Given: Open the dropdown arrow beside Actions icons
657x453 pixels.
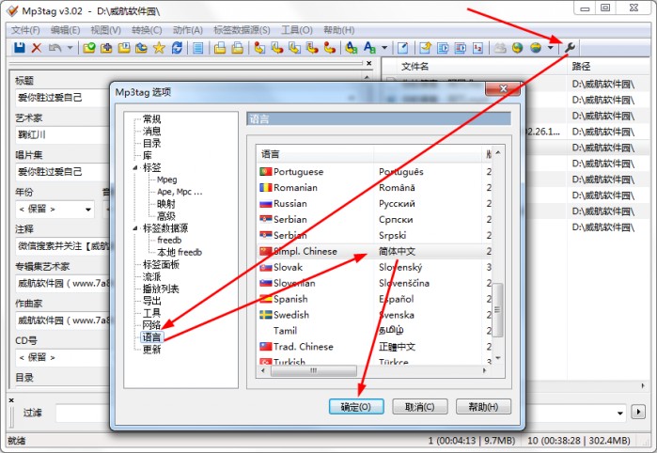Looking at the screenshot, I should (384, 48).
